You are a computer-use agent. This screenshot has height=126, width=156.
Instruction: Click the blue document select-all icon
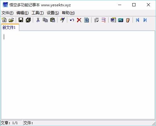87,20
